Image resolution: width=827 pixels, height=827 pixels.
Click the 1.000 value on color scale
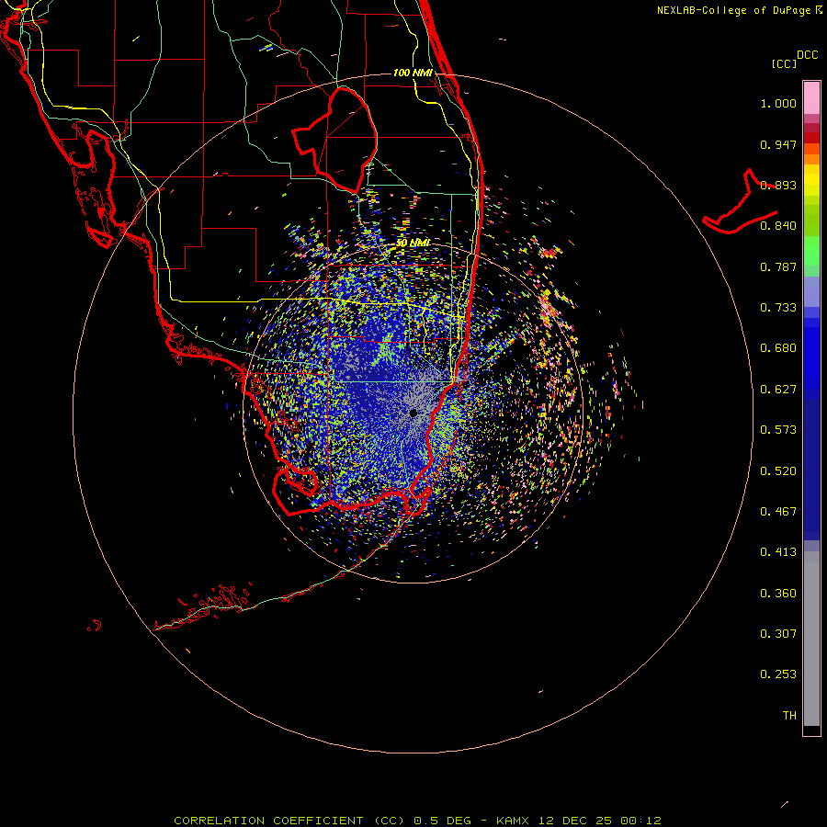(x=778, y=103)
